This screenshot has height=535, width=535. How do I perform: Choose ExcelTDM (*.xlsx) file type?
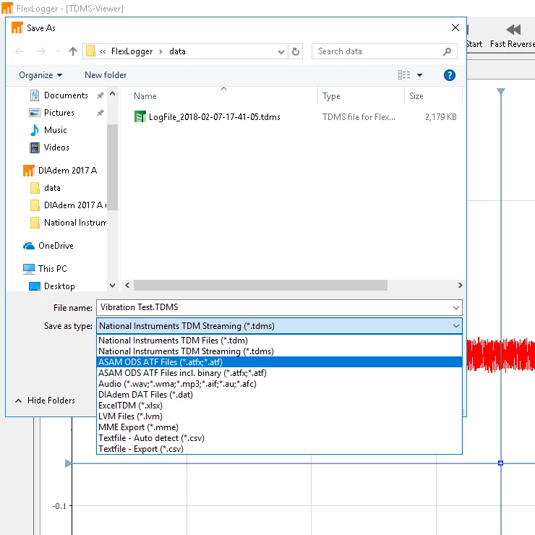pyautogui.click(x=129, y=406)
